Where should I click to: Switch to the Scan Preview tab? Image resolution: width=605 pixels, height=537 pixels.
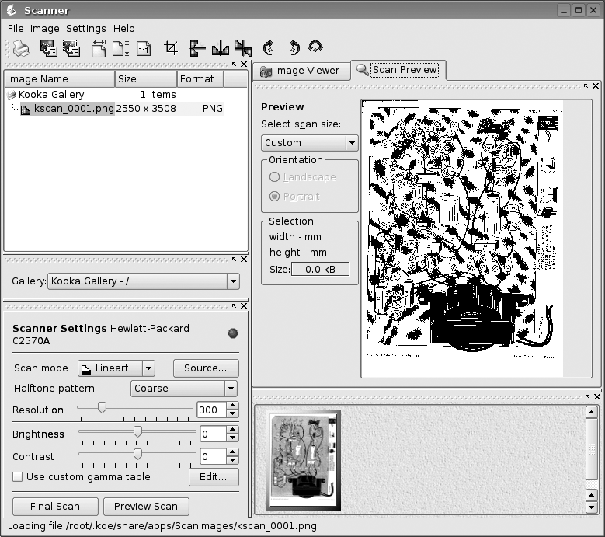[x=398, y=70]
